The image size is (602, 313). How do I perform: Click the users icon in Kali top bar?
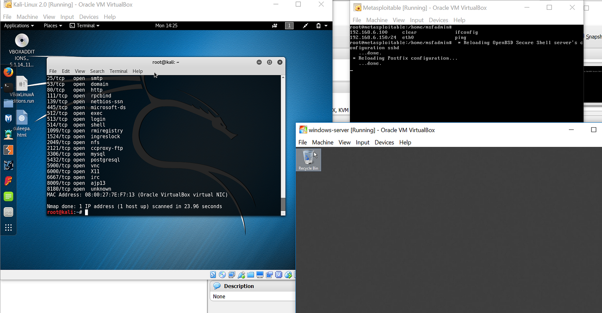(x=275, y=26)
